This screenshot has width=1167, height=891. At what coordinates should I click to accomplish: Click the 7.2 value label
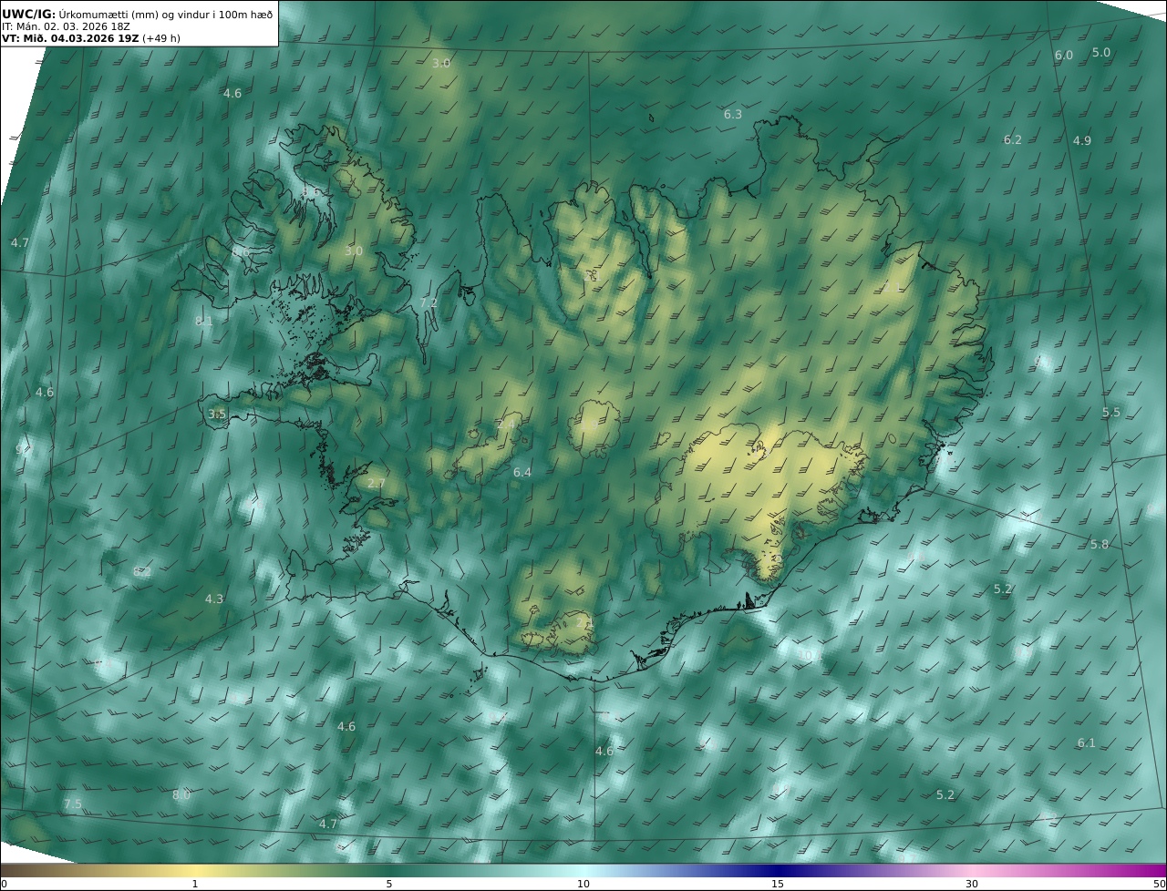[429, 302]
